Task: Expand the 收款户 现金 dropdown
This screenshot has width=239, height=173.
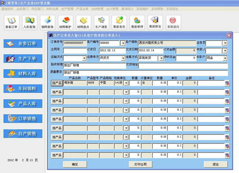Action: (225, 58)
